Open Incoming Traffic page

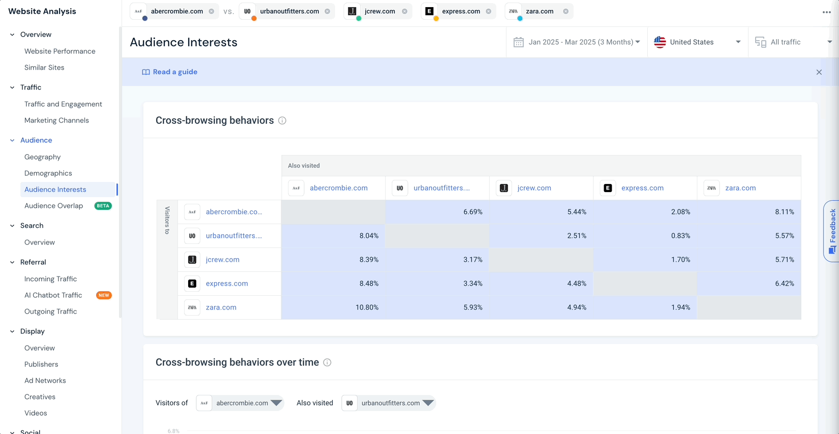pos(50,279)
